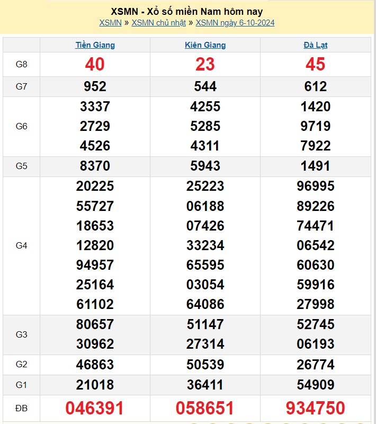Click the page title XSMN heading
This screenshot has width=376, height=424.
(x=187, y=11)
